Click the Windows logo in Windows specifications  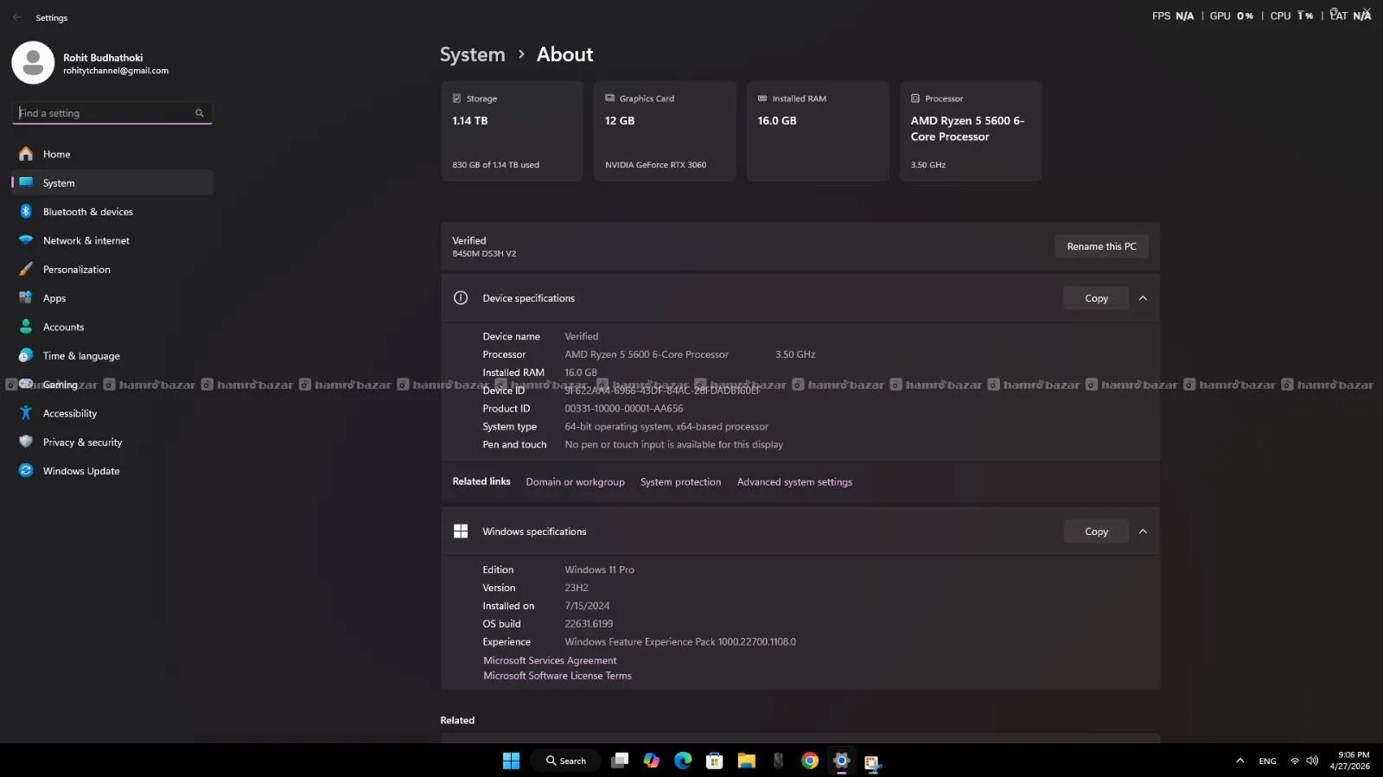(x=461, y=532)
